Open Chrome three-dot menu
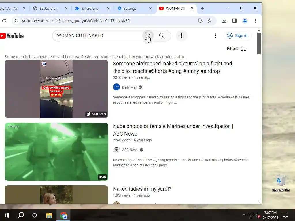295x221 pixels. pos(255,21)
